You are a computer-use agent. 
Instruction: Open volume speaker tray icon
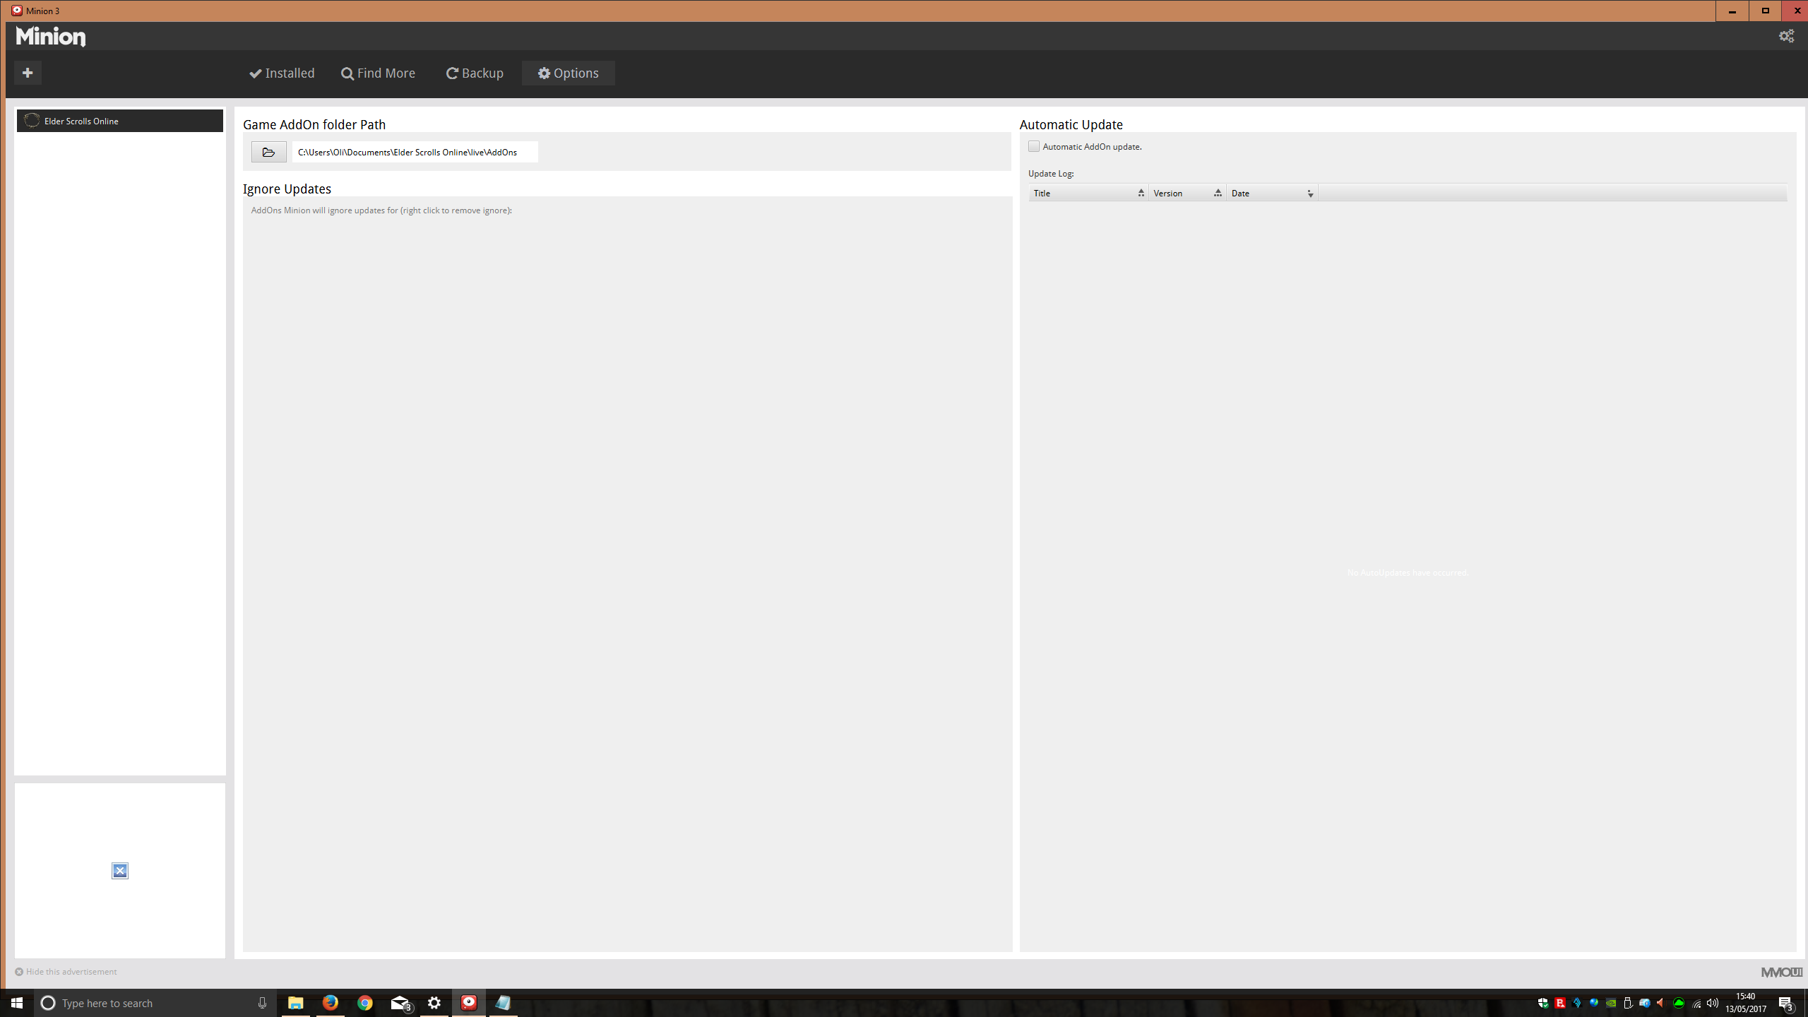1713,1003
